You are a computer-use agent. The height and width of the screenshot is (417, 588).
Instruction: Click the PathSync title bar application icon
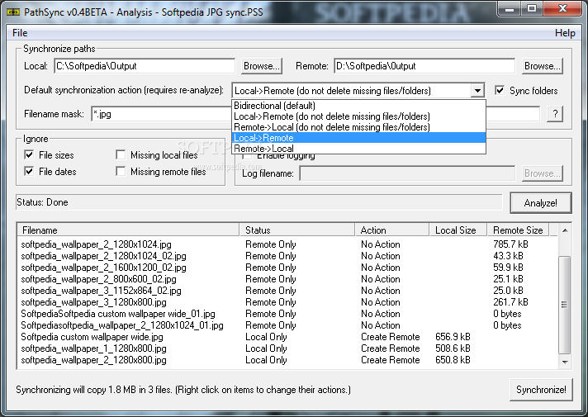pos(13,12)
